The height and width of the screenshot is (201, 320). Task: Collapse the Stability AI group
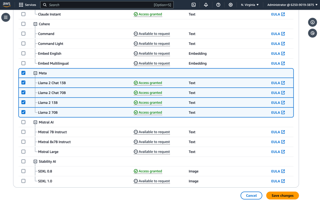[x=35, y=162]
